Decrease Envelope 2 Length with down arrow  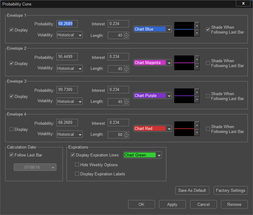click(126, 71)
